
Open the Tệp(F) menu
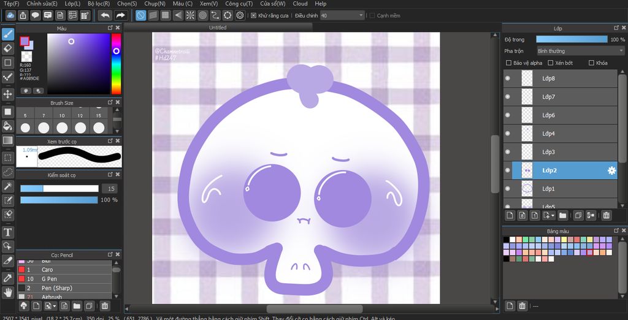[11, 4]
